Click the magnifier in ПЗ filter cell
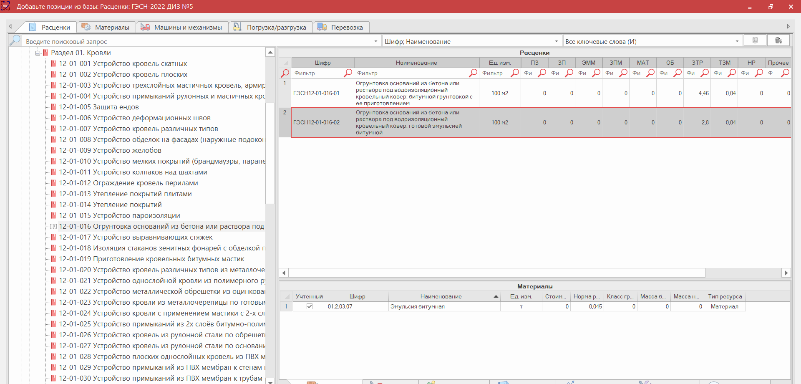This screenshot has height=384, width=801. click(x=542, y=73)
